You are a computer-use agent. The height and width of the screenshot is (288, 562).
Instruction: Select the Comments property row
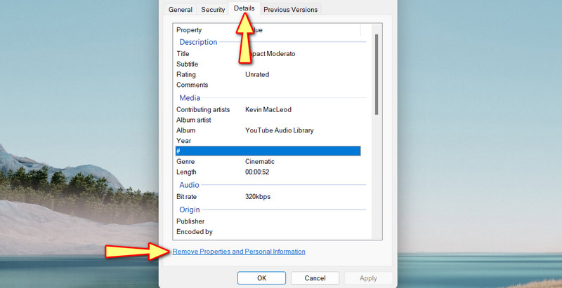[192, 85]
